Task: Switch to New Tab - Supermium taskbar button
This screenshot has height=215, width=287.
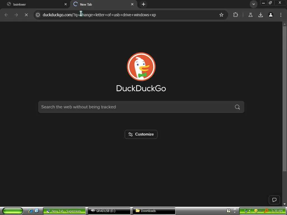Action: click(x=64, y=211)
